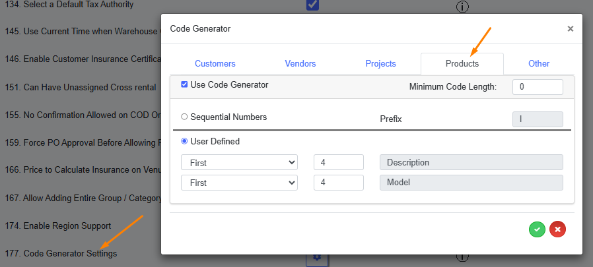593x267 pixels.
Task: Click the character count field for Model
Action: 338,183
